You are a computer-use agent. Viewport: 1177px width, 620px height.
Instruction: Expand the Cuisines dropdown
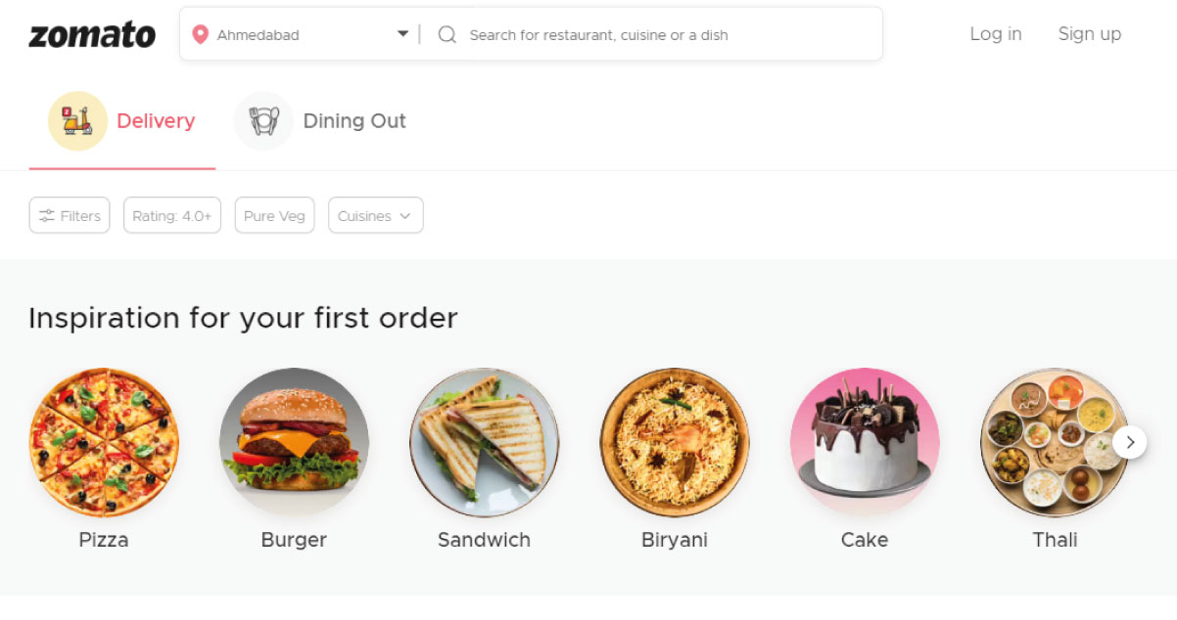click(375, 216)
